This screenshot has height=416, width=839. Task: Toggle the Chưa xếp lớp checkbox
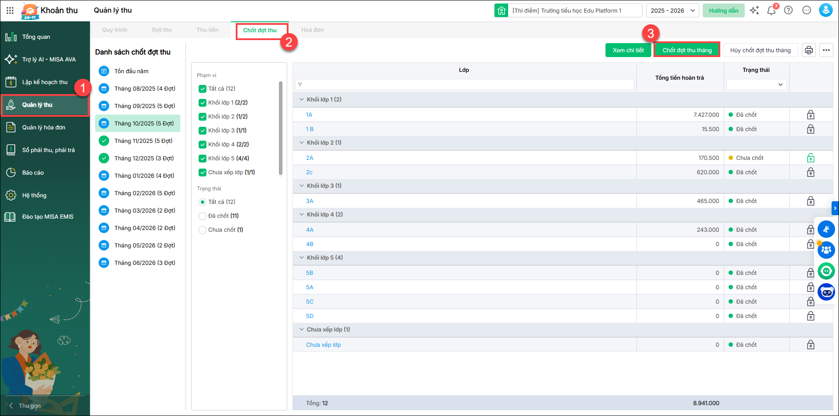(x=203, y=172)
